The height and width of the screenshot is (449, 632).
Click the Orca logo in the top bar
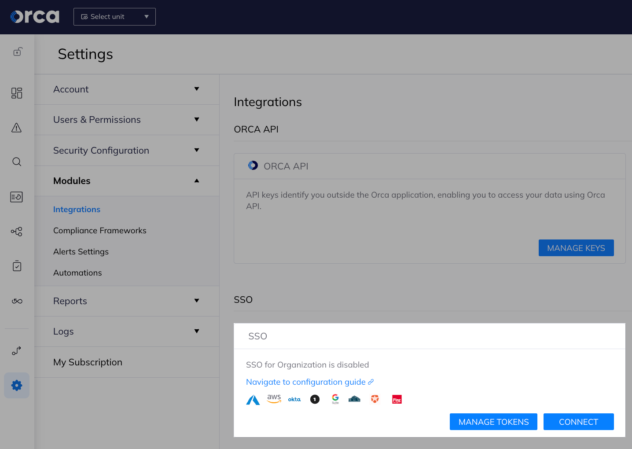[34, 17]
